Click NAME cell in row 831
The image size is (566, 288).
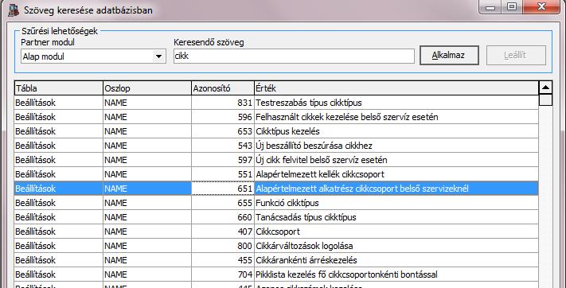[x=147, y=103]
